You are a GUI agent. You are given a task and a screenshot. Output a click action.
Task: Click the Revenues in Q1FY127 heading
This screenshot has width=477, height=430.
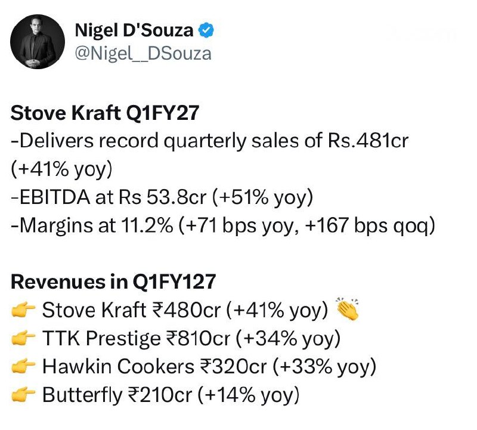pos(113,281)
